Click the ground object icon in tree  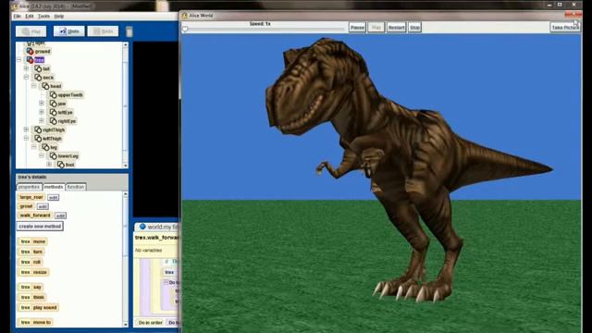pos(30,52)
